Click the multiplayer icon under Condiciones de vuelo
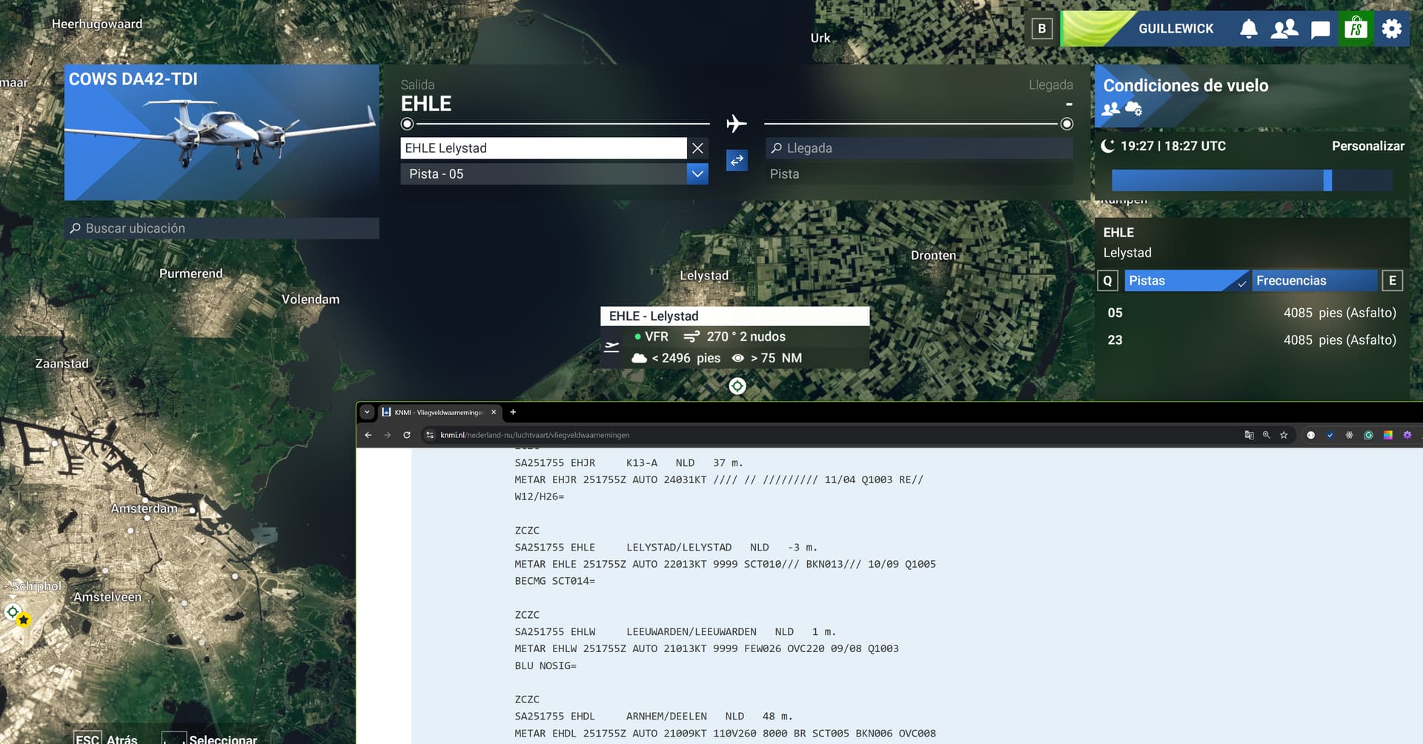 [x=1110, y=109]
